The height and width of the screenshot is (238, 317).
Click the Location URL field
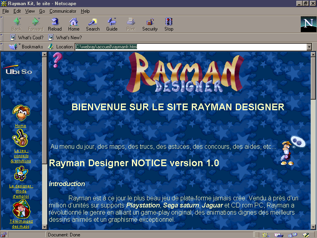[x=191, y=47]
